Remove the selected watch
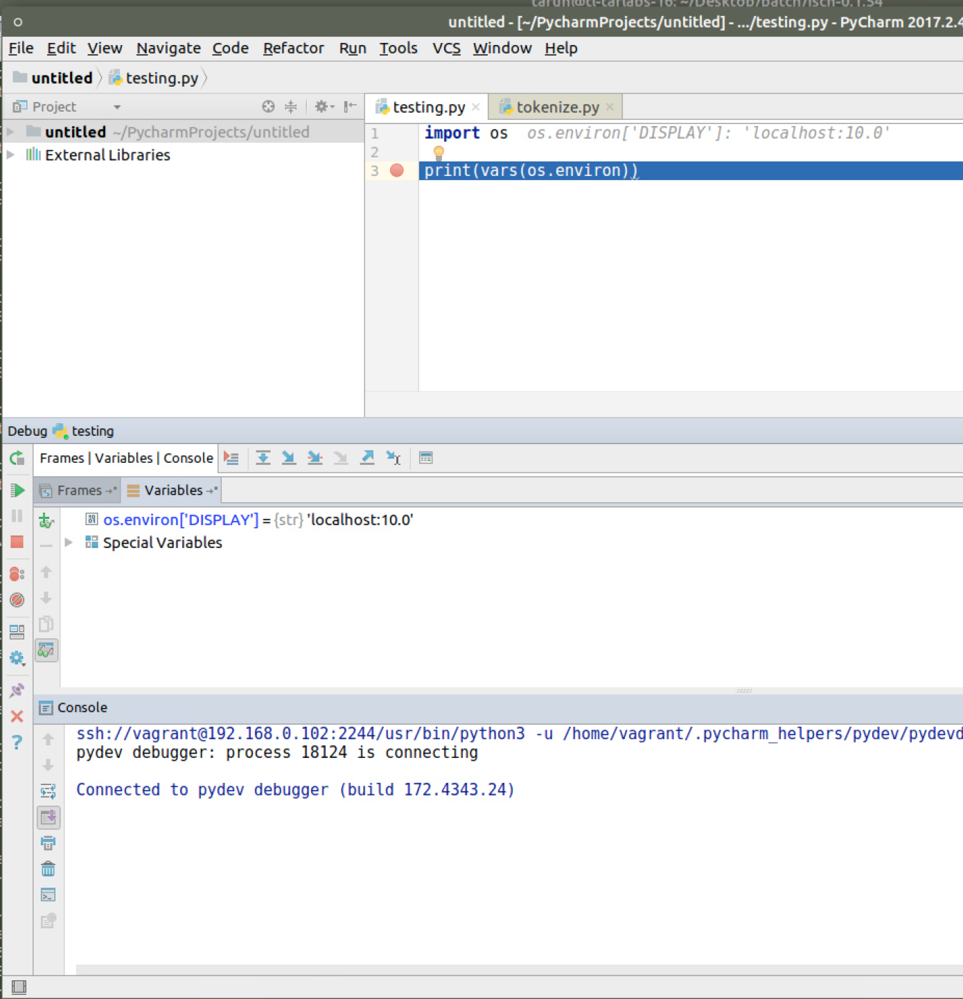Image resolution: width=963 pixels, height=999 pixels. pyautogui.click(x=46, y=546)
